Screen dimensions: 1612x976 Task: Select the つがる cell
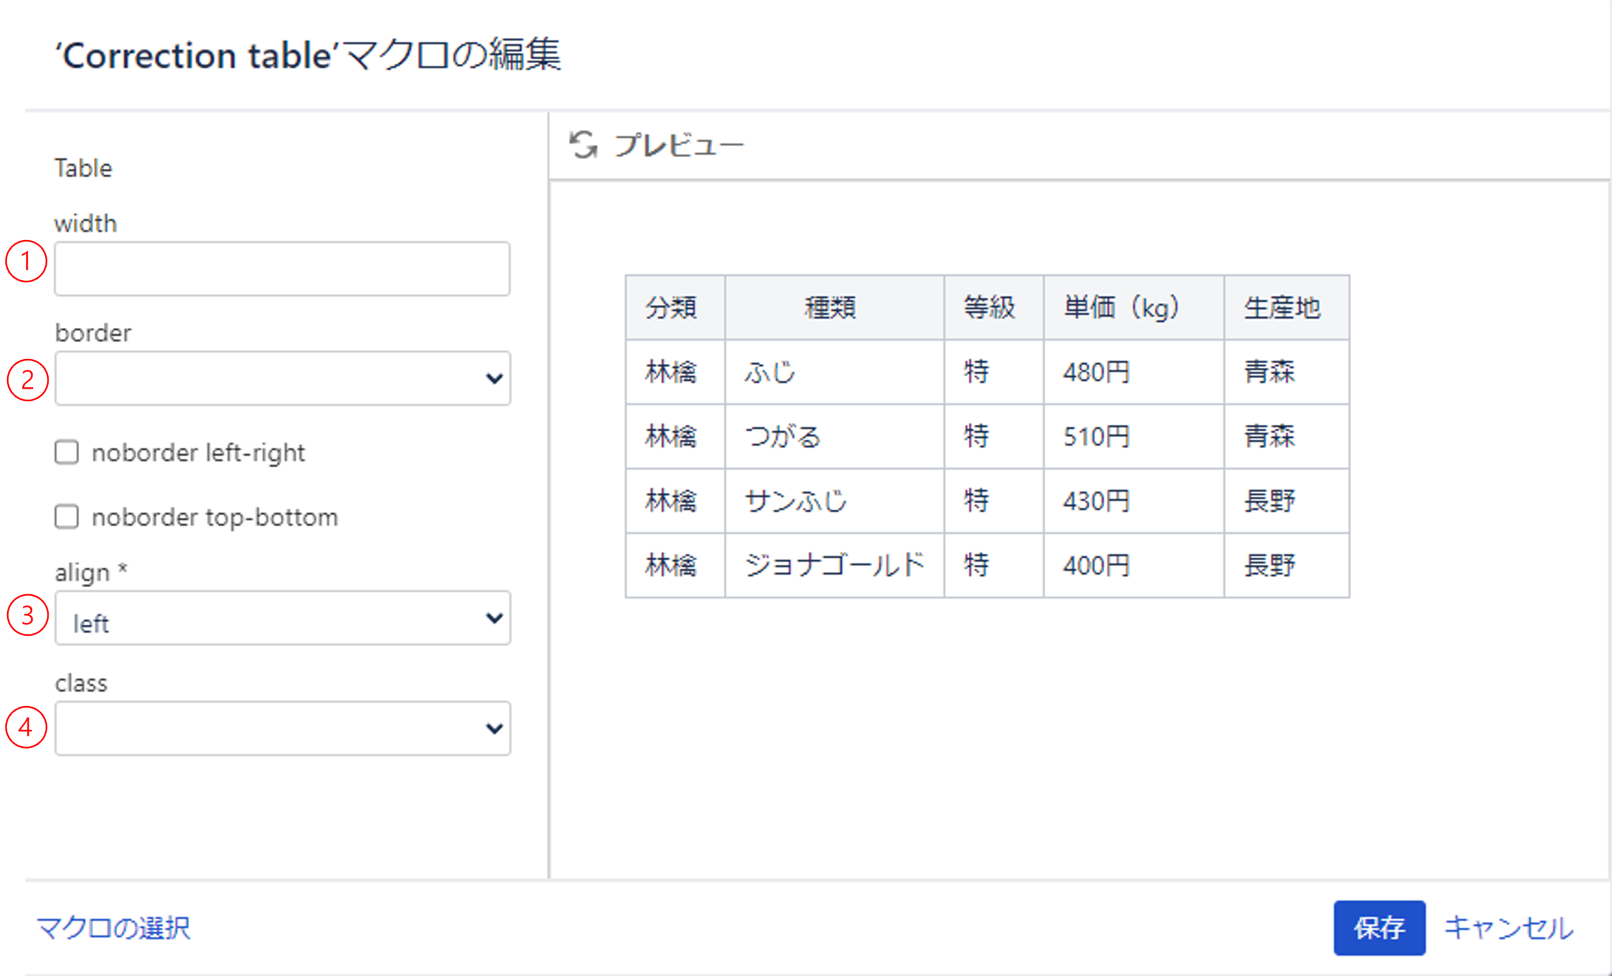pyautogui.click(x=834, y=437)
